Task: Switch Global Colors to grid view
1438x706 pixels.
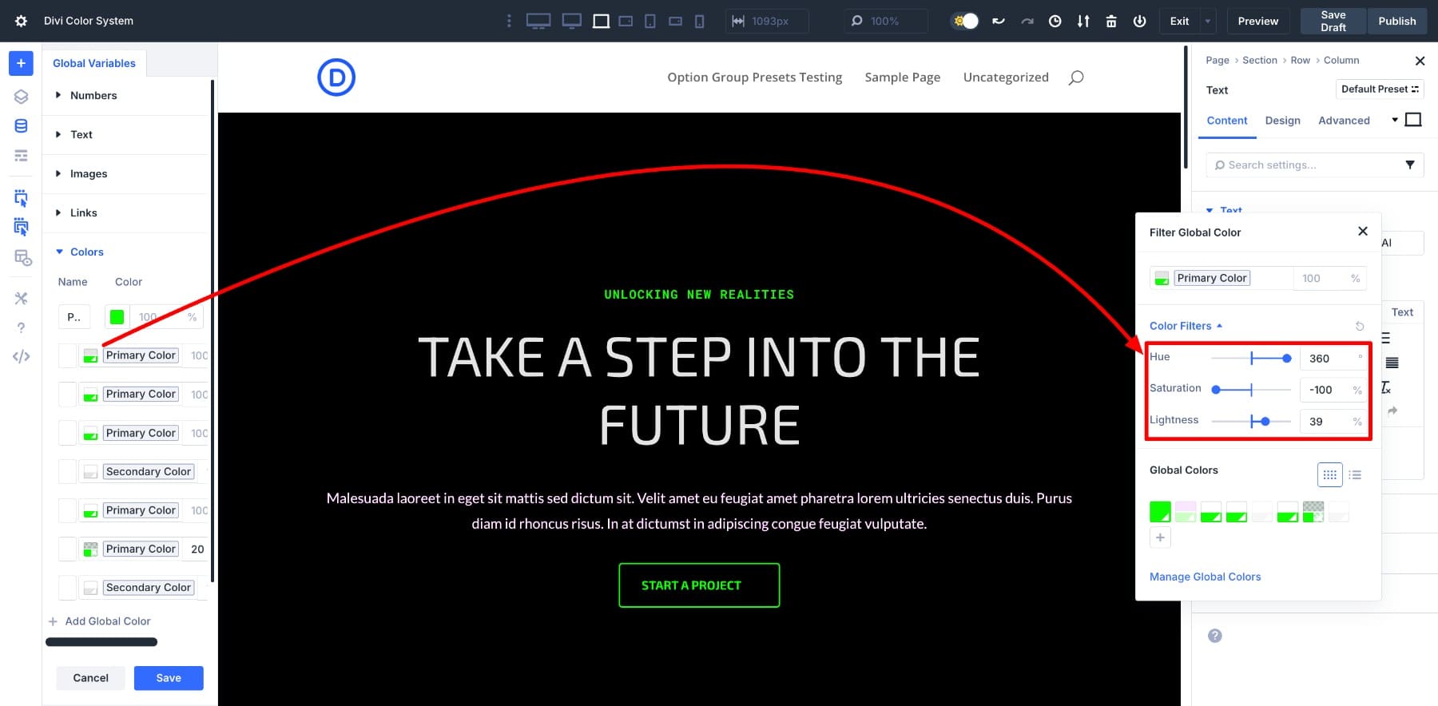Action: [1329, 475]
